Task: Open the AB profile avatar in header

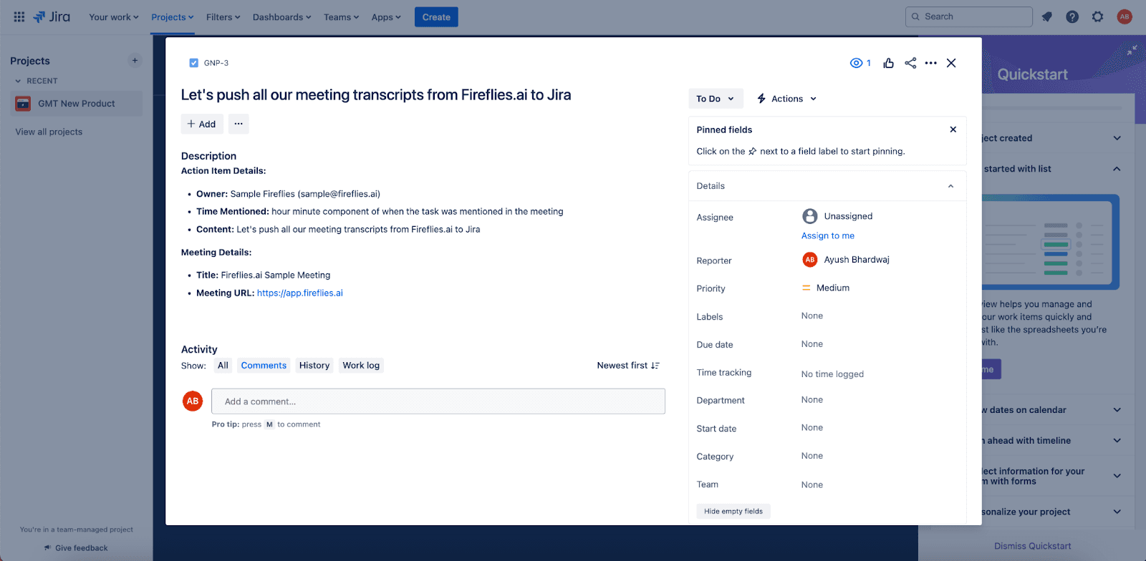Action: click(1125, 16)
